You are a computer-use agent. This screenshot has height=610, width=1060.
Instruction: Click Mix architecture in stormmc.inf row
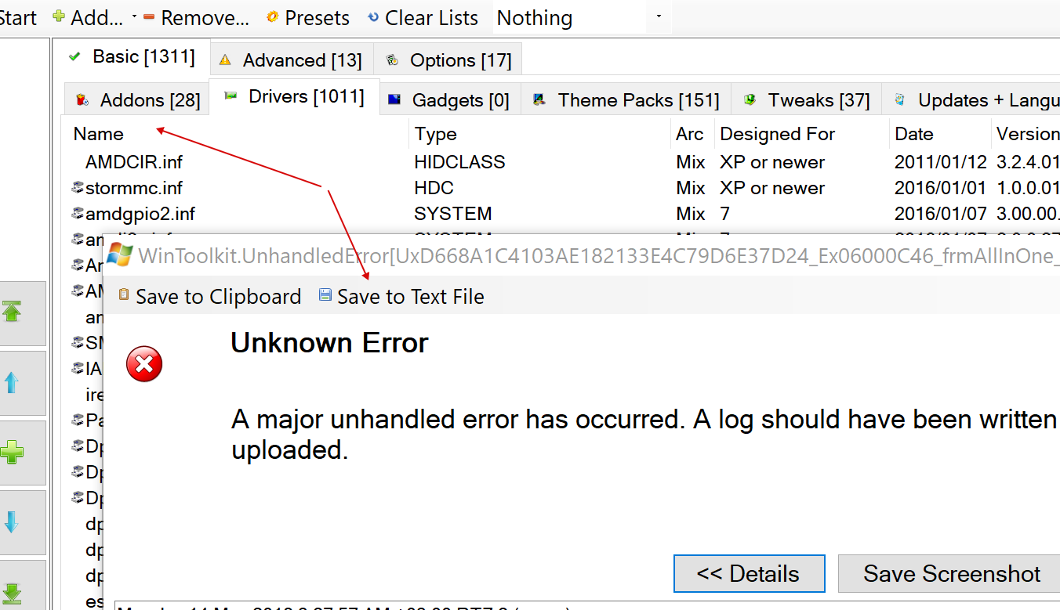point(691,188)
